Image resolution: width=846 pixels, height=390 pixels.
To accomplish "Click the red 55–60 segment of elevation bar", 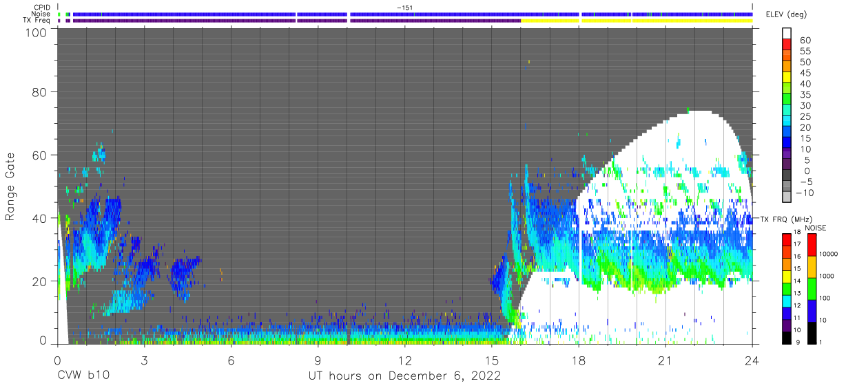I will tap(788, 45).
